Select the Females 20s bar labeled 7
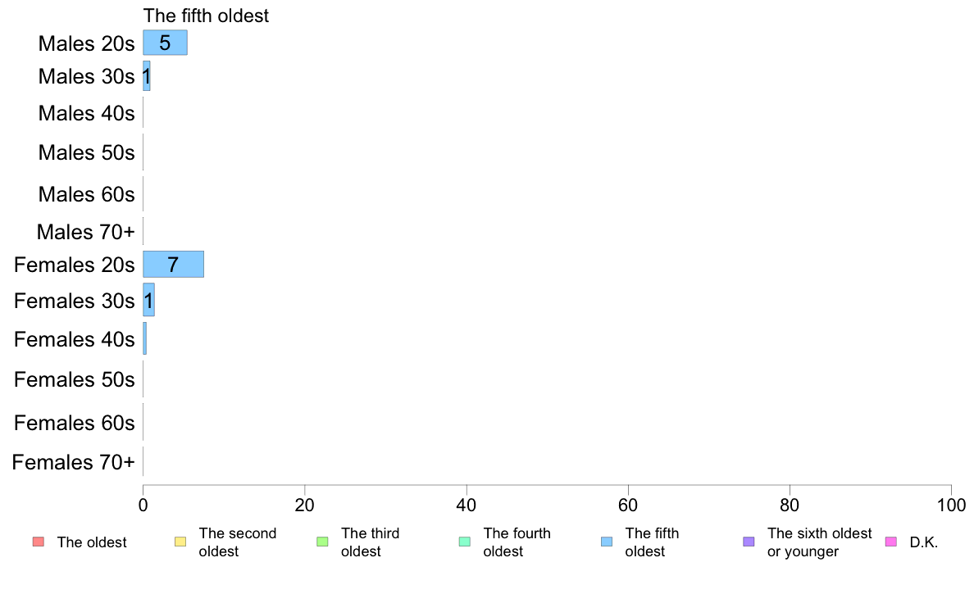The width and height of the screenshot is (974, 603). (x=173, y=264)
